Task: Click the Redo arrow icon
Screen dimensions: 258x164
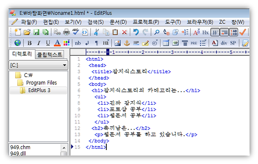Action: pos(145,32)
